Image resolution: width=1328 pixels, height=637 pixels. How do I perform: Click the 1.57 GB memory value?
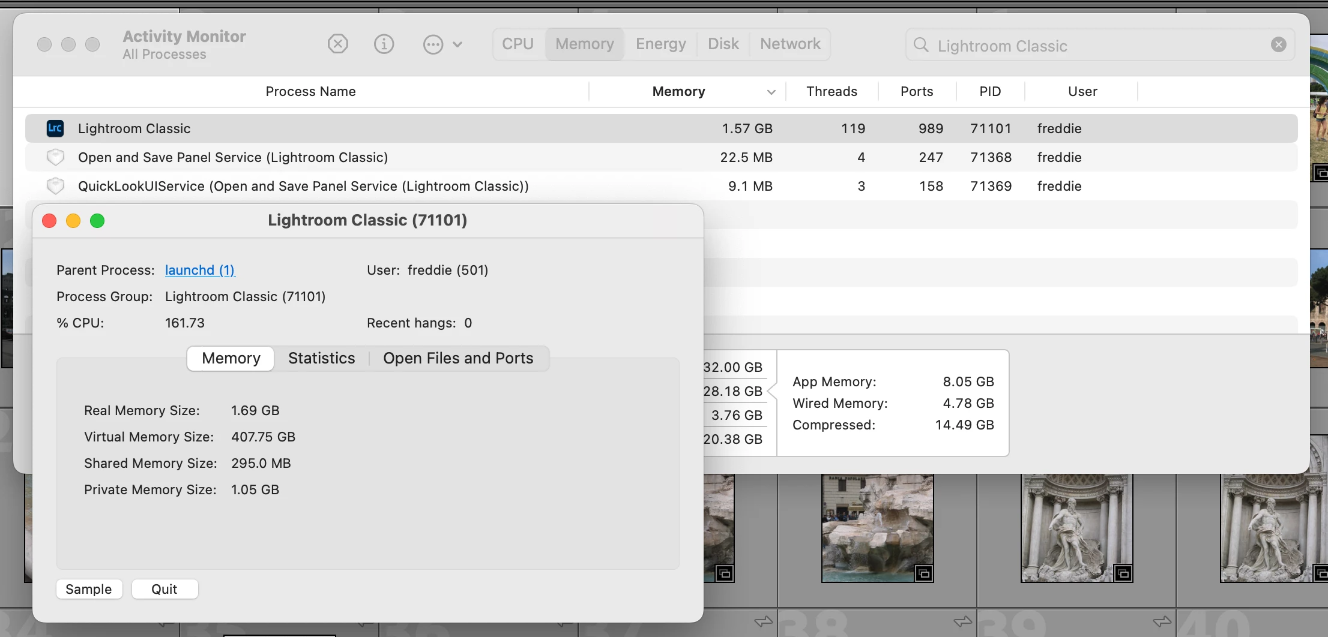click(x=747, y=128)
